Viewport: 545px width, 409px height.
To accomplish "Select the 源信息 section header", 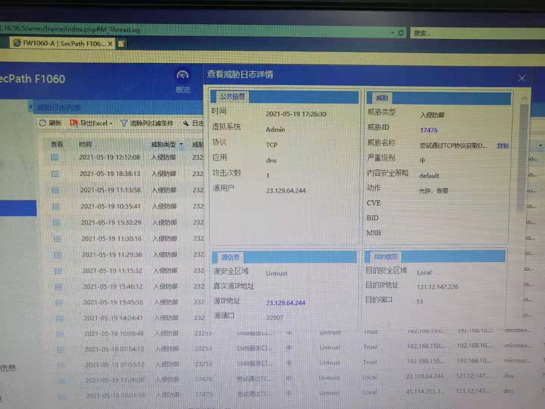I will click(230, 258).
